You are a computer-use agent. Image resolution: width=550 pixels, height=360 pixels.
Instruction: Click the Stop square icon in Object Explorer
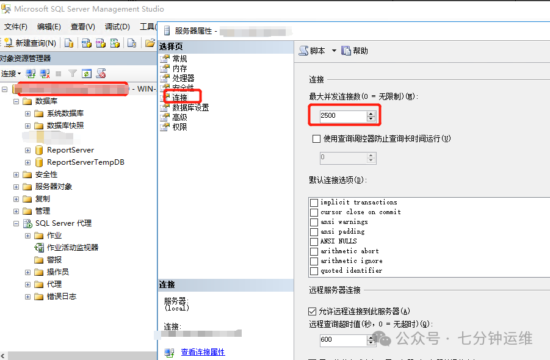(x=59, y=74)
